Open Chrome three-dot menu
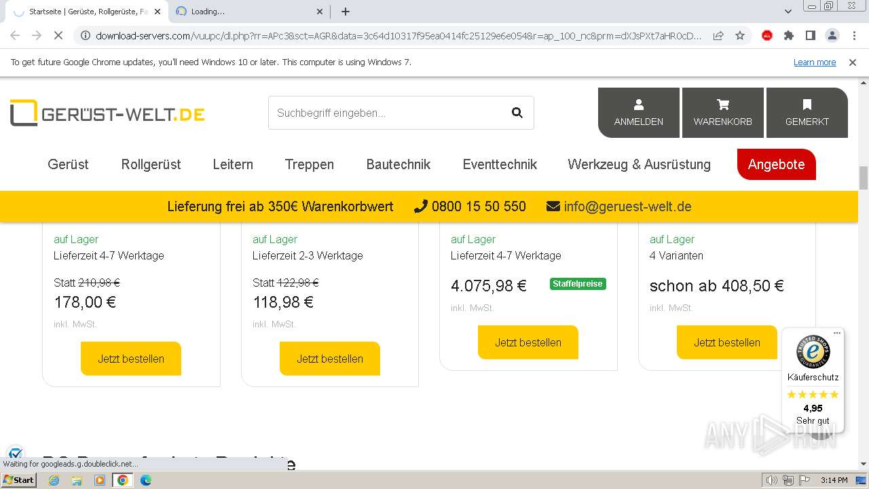 854,35
